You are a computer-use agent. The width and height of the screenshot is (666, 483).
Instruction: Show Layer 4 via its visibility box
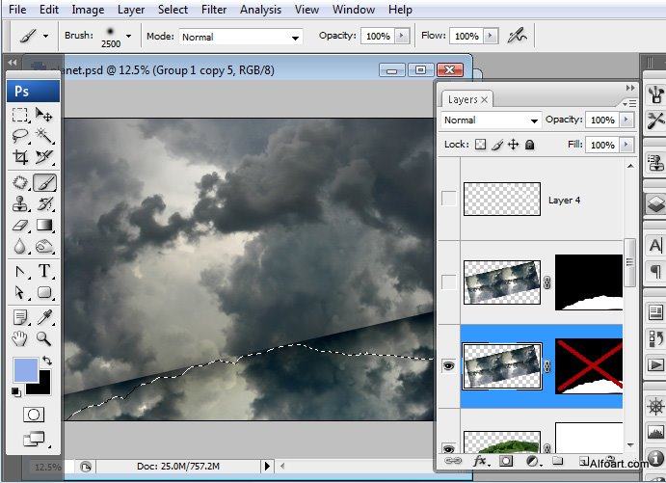point(448,200)
